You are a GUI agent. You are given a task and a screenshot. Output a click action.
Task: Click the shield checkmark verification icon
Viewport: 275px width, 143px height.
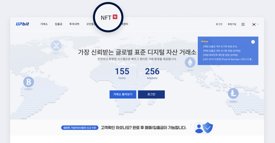(208, 127)
